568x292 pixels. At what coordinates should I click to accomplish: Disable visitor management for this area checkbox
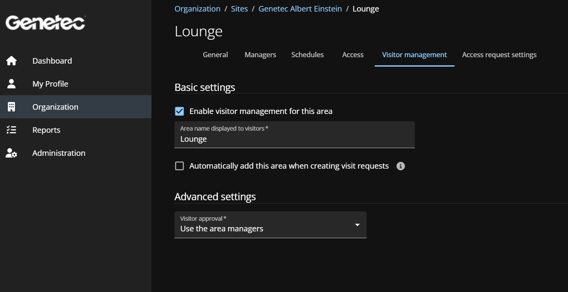(x=180, y=111)
